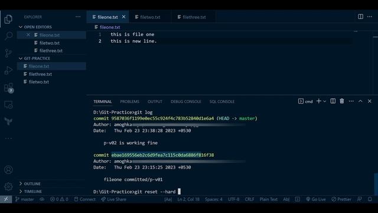378x213 pixels.
Task: Click the terminal scrollbar thumb
Action: coord(376,184)
